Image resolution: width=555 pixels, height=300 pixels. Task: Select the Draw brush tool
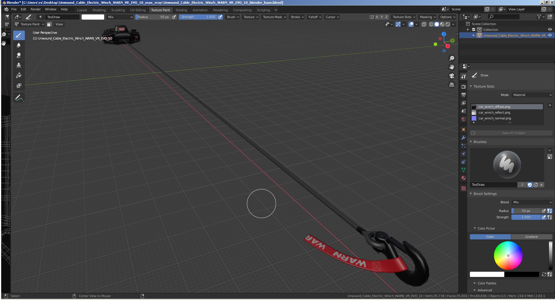[19, 35]
